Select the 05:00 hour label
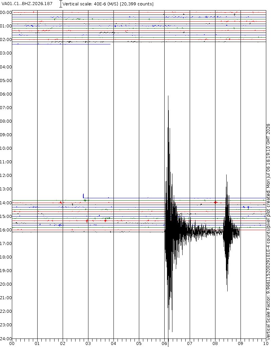This screenshot has height=347, width=271. point(6,81)
